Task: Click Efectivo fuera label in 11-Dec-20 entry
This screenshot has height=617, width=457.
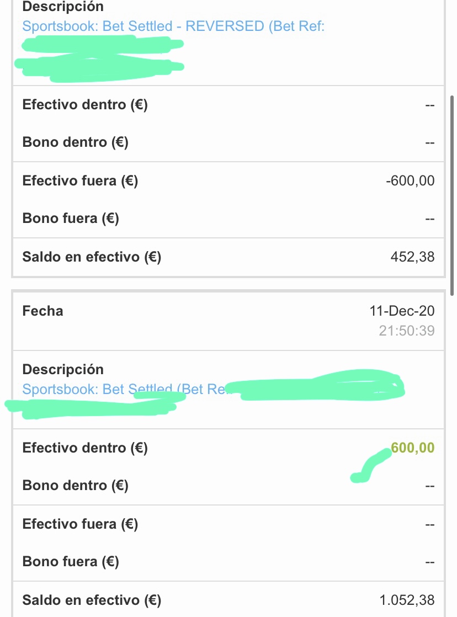Action: coord(80,524)
